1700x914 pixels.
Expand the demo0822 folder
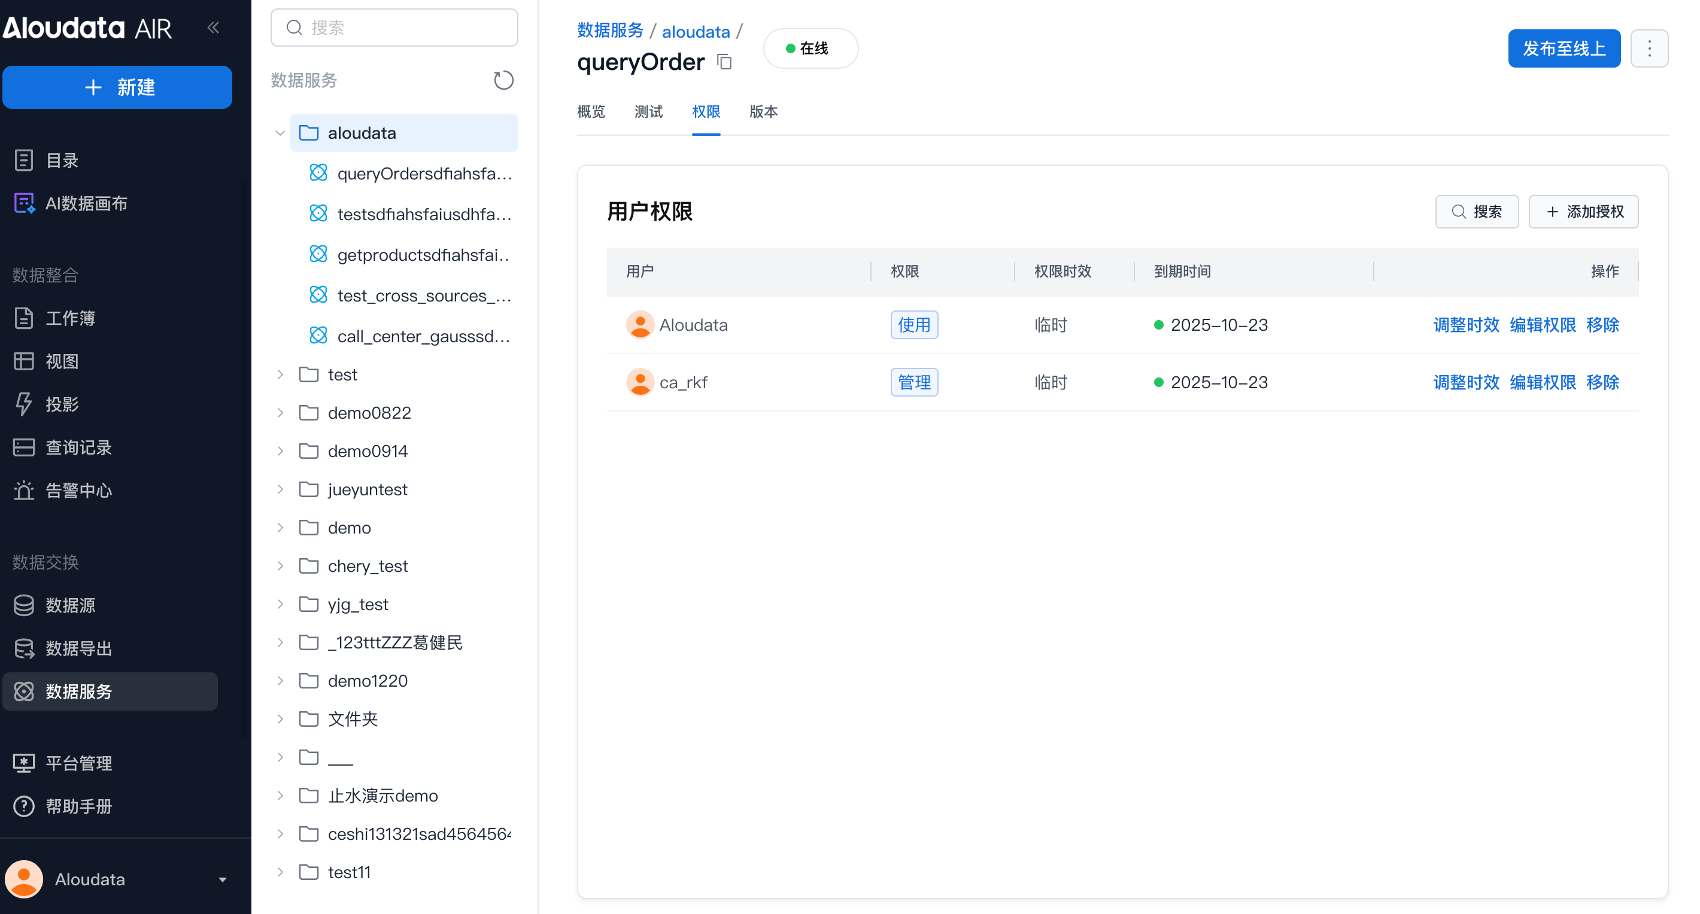280,413
